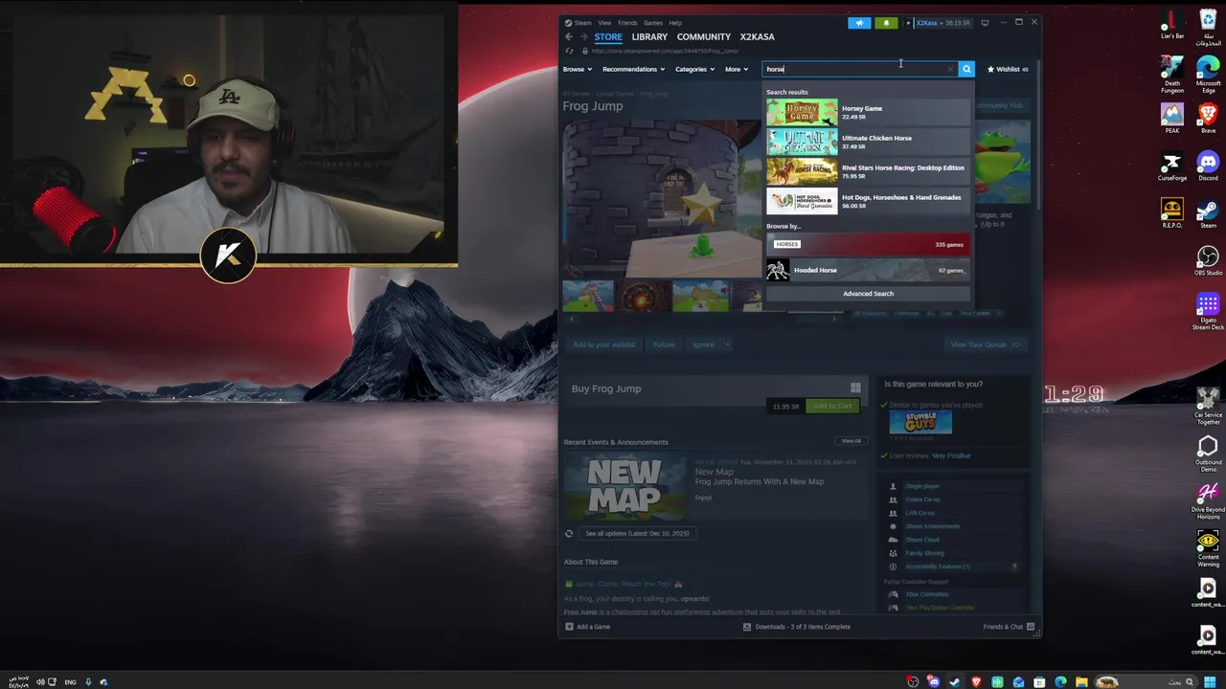Launch OBS Studio desktop shortcut
This screenshot has height=689, width=1226.
[1208, 261]
